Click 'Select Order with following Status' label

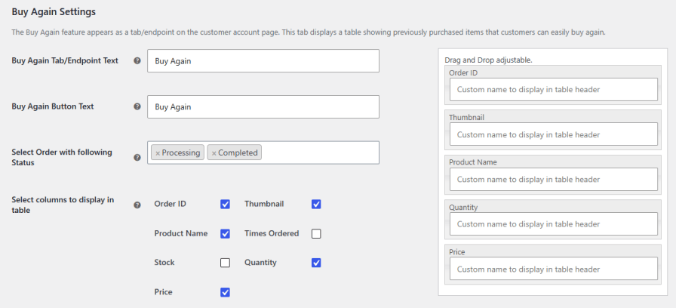coord(62,158)
